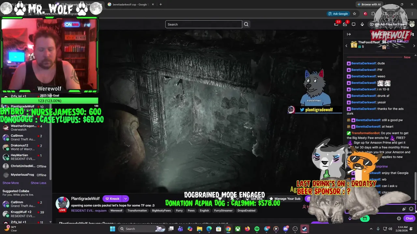Screen dimensions: 417x234
Task: Bookmark this page with star icon
Action: click(x=354, y=14)
